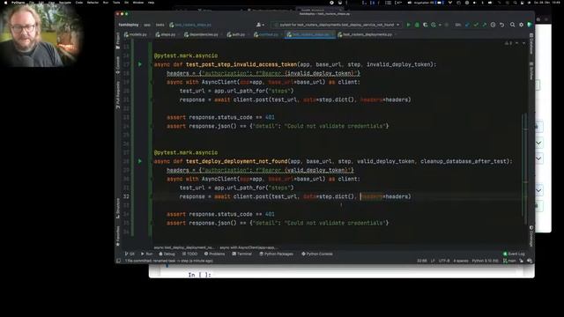Run with coverage from the toolbar

point(425,25)
